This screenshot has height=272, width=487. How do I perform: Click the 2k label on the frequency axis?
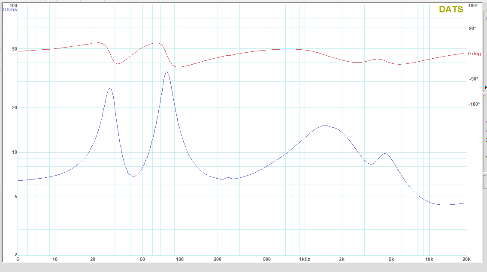[342, 260]
